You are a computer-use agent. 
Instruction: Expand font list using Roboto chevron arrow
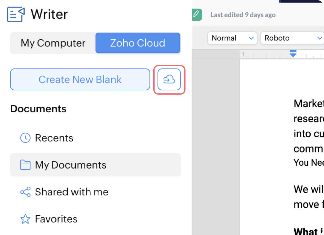[320, 38]
